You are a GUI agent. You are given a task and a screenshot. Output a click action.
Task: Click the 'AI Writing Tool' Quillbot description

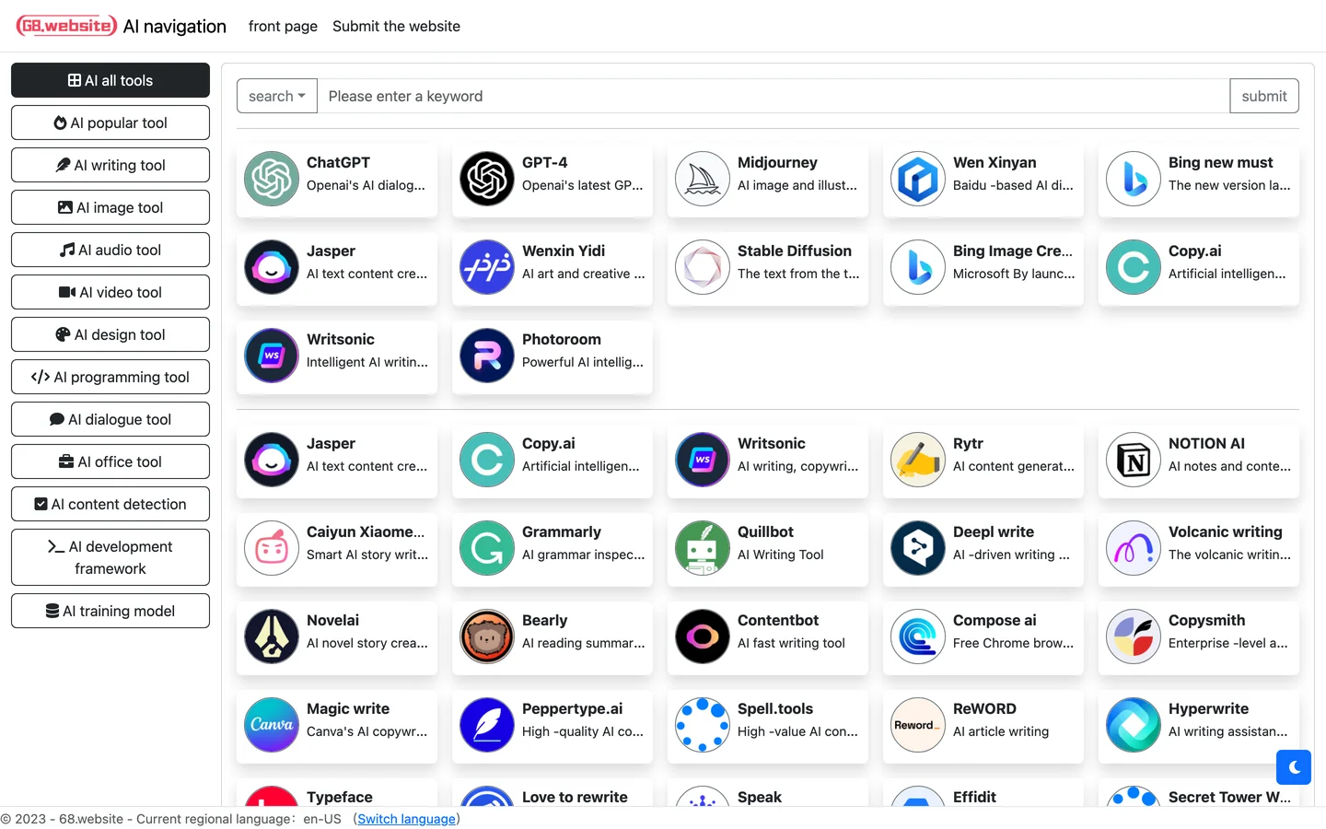[781, 555]
